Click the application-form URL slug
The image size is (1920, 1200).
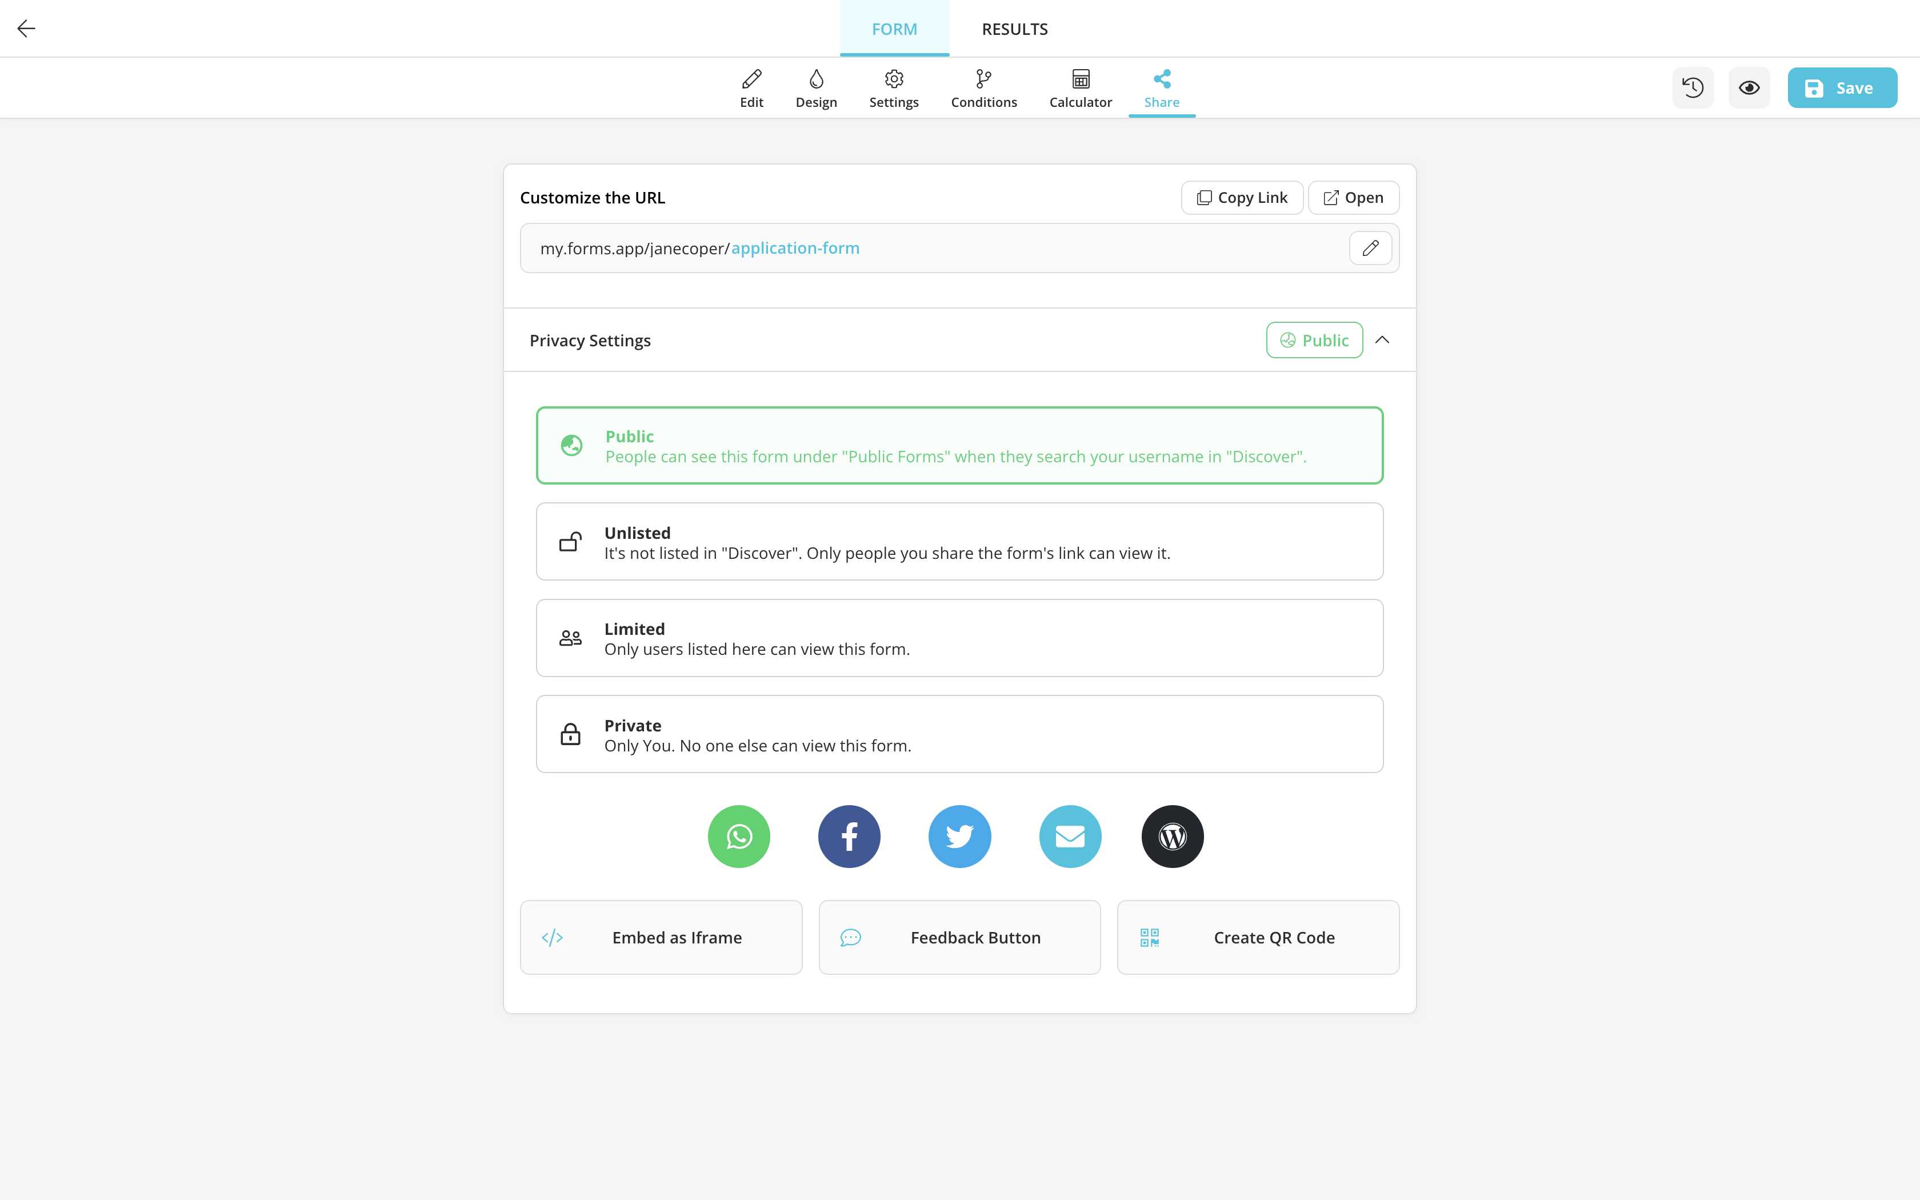795,249
